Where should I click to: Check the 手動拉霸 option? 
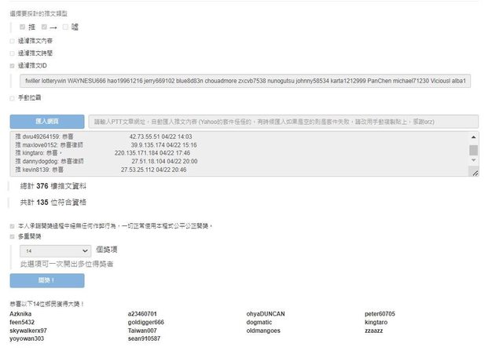pos(12,98)
